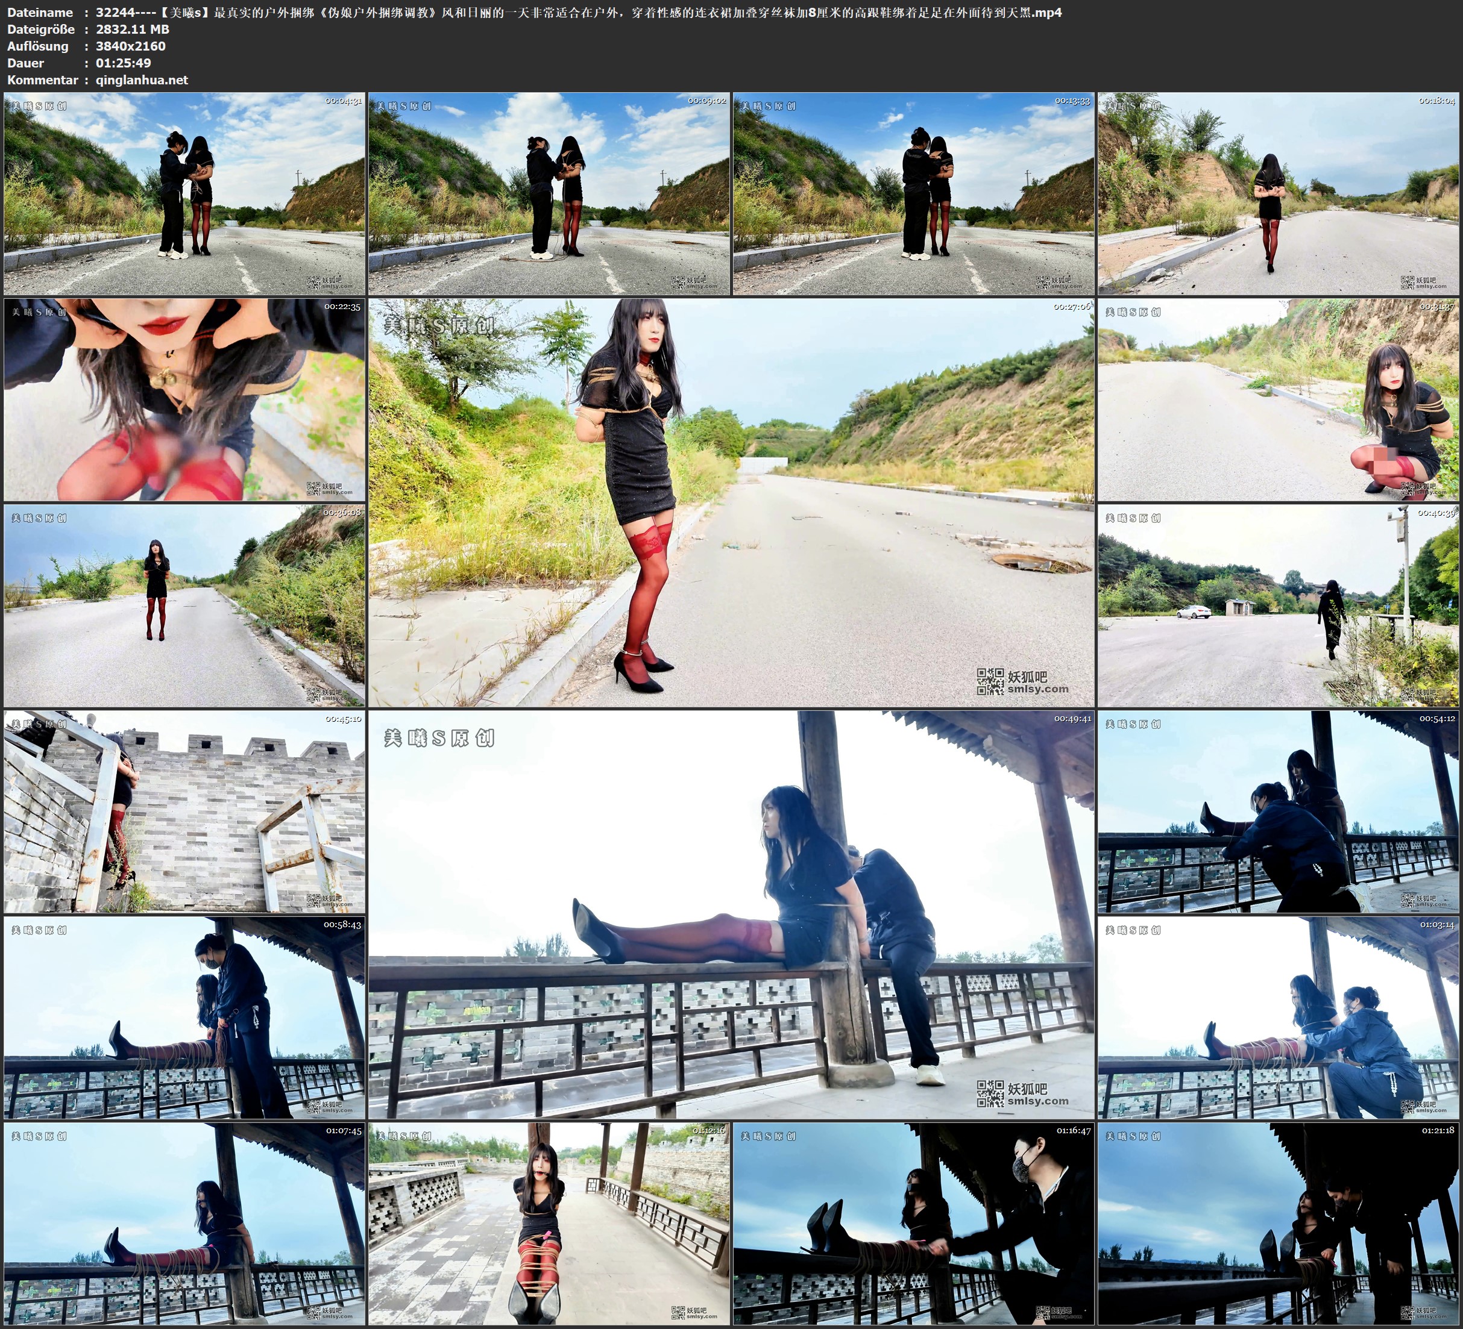Click the thumbnail timestamped 00:54:12

pos(1278,811)
